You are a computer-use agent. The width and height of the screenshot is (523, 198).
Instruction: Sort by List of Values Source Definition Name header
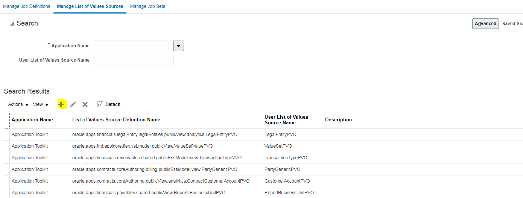[x=116, y=120]
